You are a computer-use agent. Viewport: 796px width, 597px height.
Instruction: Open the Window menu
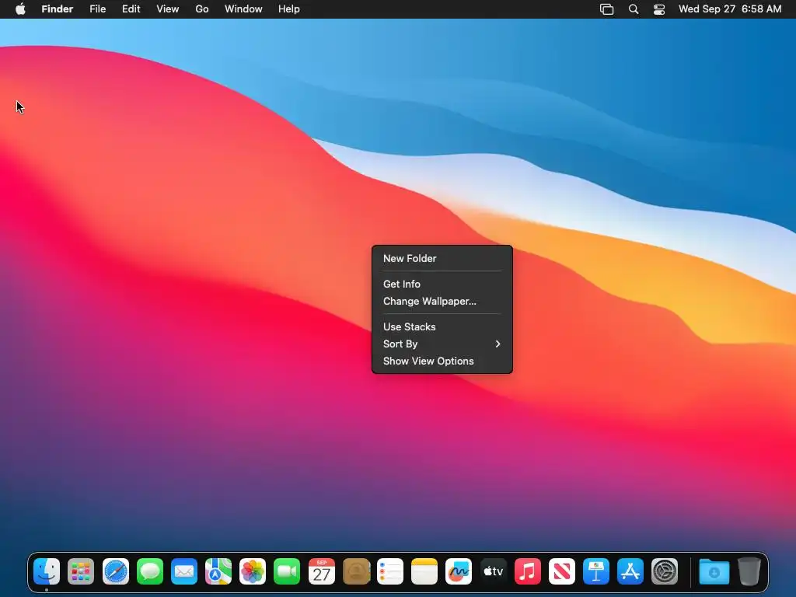click(x=243, y=9)
